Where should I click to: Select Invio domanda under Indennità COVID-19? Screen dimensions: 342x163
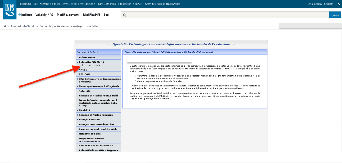91,65
